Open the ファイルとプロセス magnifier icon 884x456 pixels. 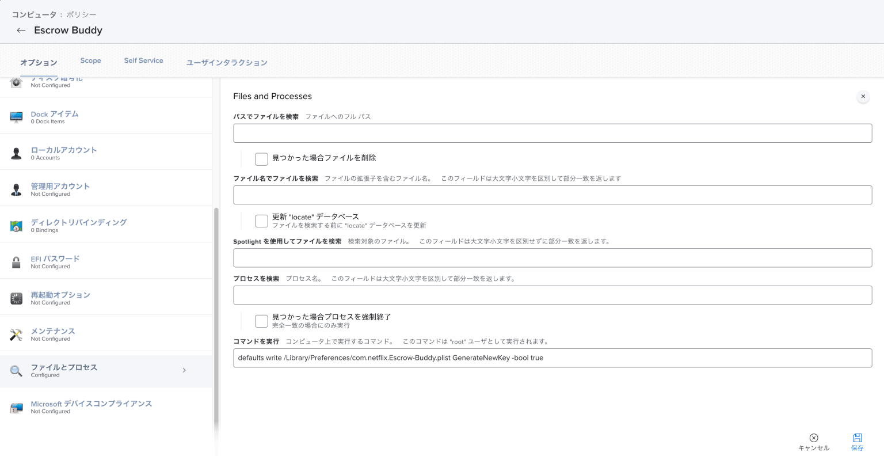16,370
